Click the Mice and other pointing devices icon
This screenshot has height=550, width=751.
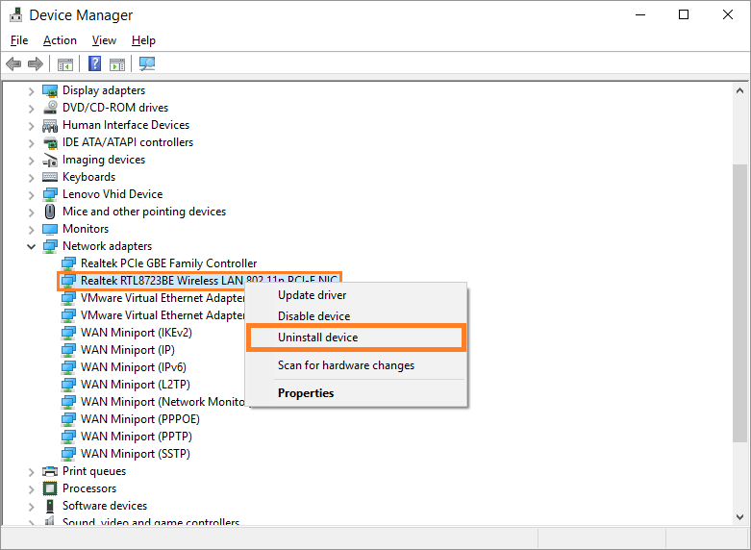click(x=50, y=212)
